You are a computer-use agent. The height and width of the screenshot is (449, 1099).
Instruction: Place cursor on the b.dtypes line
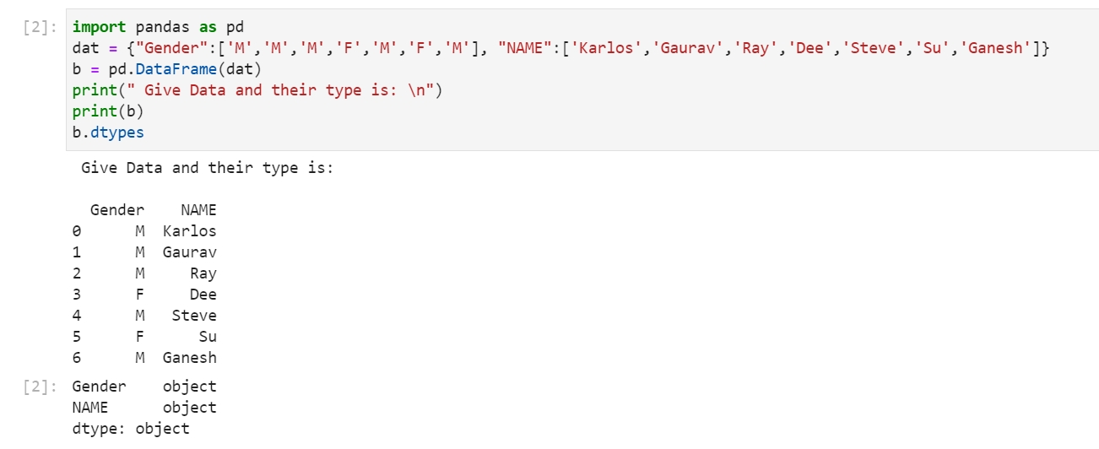coord(108,133)
